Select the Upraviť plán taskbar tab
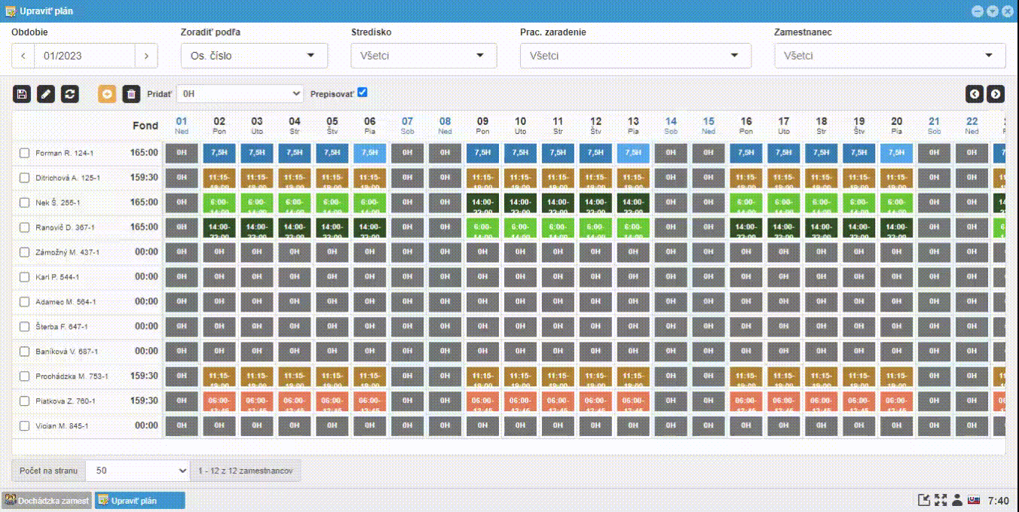Screen dimensions: 1019x512 pos(139,501)
